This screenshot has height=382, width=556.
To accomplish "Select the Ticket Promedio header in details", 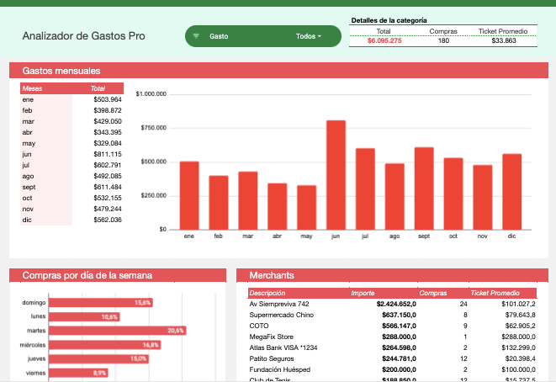I will 503,31.
